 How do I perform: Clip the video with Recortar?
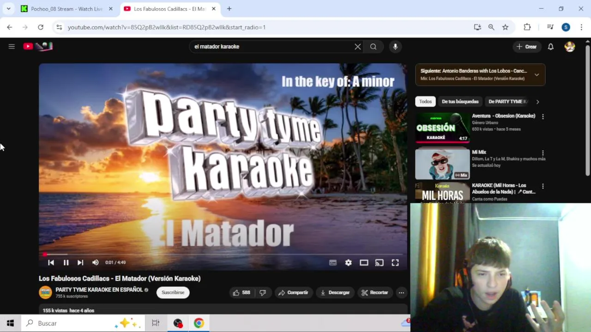(374, 292)
